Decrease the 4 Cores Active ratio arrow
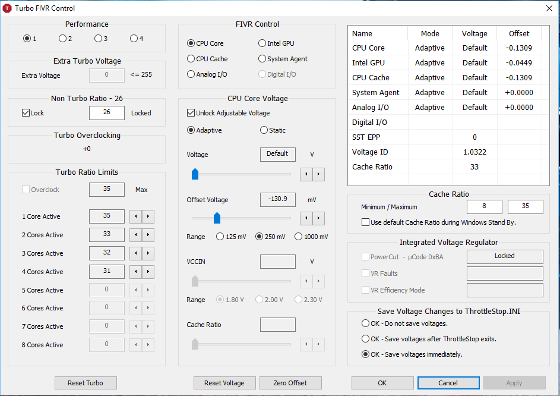The height and width of the screenshot is (396, 560). [135, 272]
